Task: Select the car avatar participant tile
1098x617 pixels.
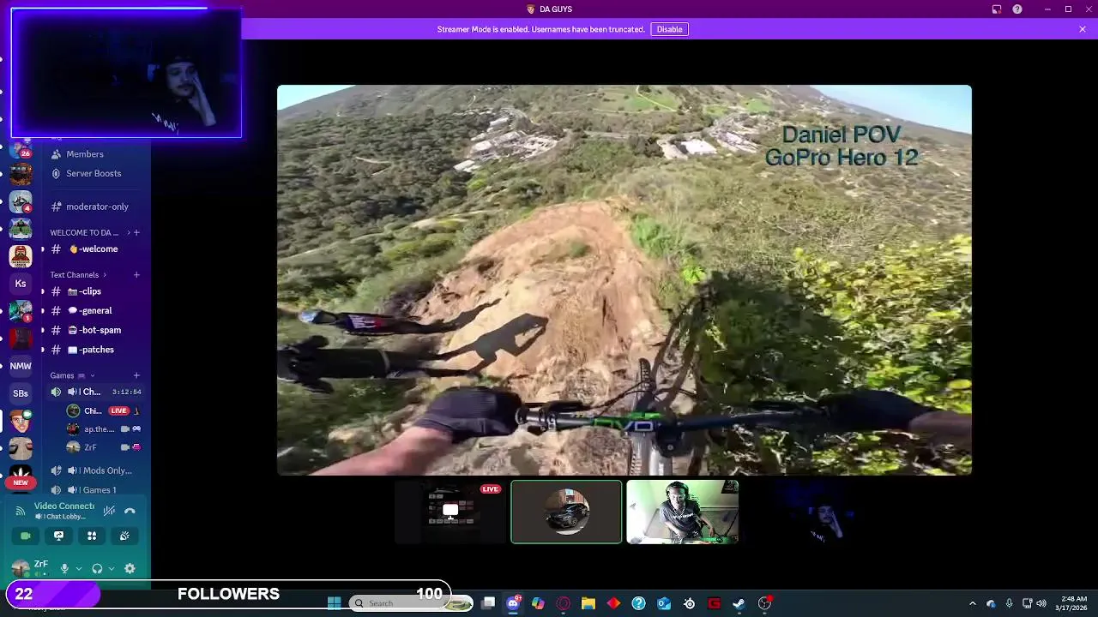Action: [566, 512]
